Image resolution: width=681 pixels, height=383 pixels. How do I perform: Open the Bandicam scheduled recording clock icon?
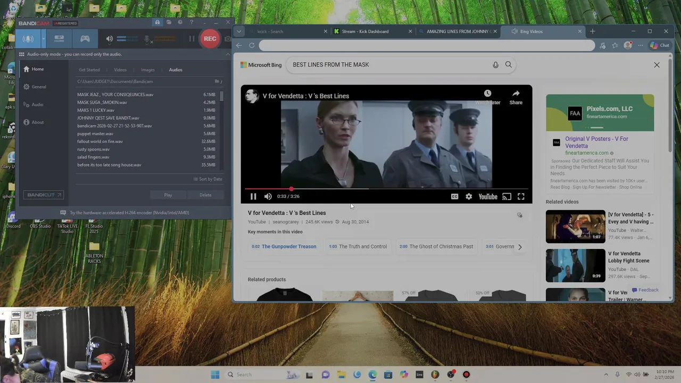pyautogui.click(x=180, y=22)
